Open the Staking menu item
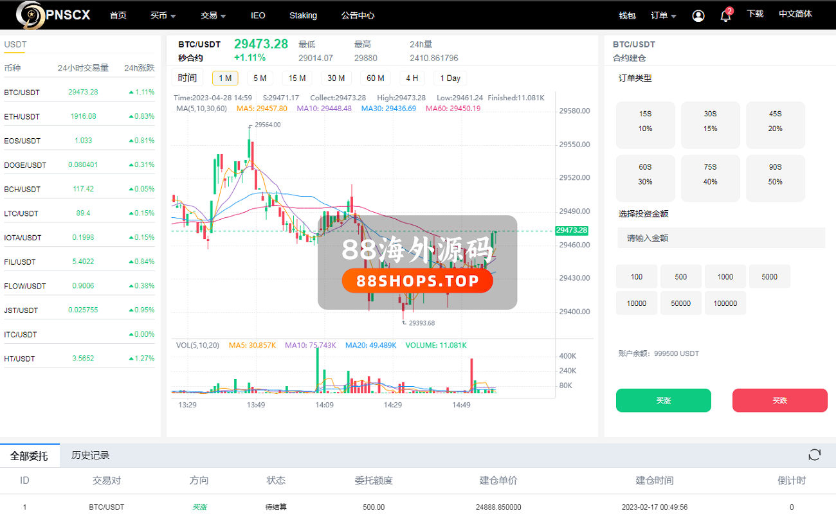 point(303,15)
